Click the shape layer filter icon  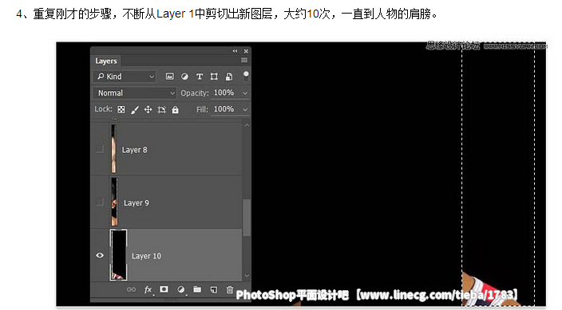click(214, 77)
